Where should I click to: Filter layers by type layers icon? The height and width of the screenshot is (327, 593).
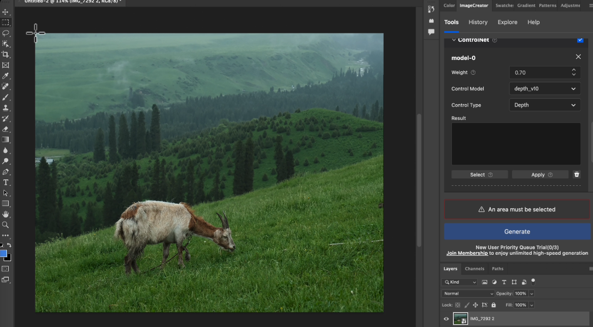point(504,282)
